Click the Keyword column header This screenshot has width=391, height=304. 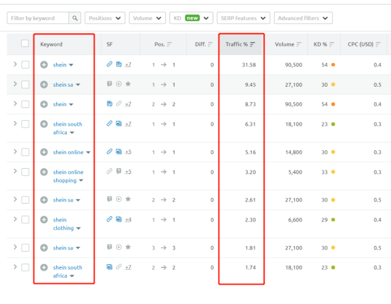(x=51, y=44)
